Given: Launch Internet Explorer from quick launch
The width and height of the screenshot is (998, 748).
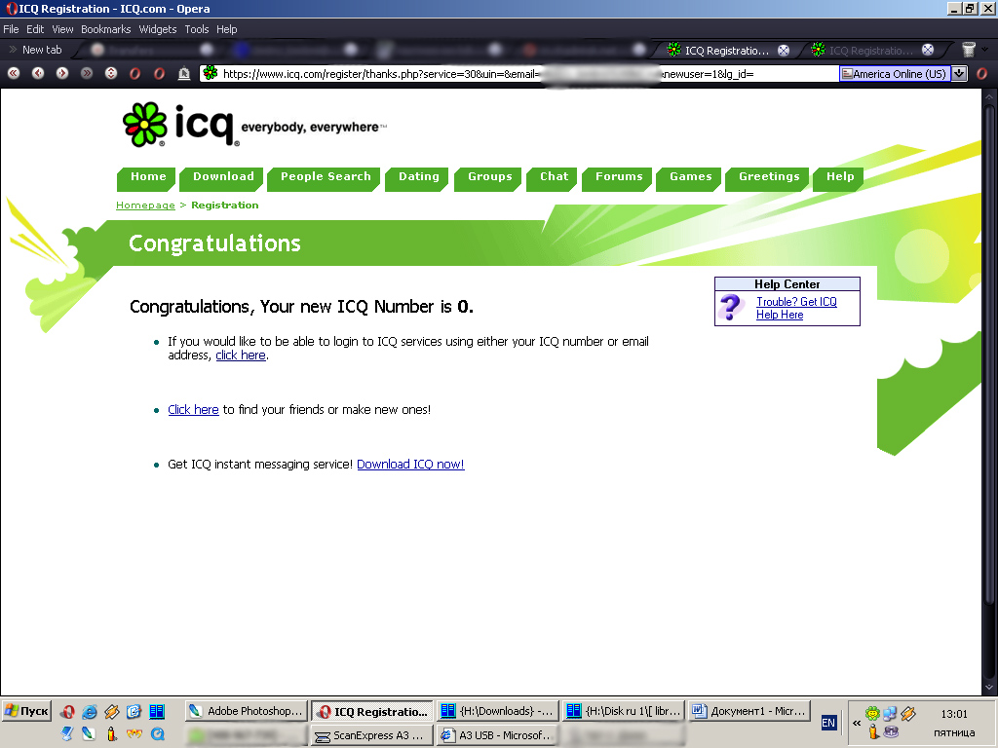Looking at the screenshot, I should tap(90, 712).
